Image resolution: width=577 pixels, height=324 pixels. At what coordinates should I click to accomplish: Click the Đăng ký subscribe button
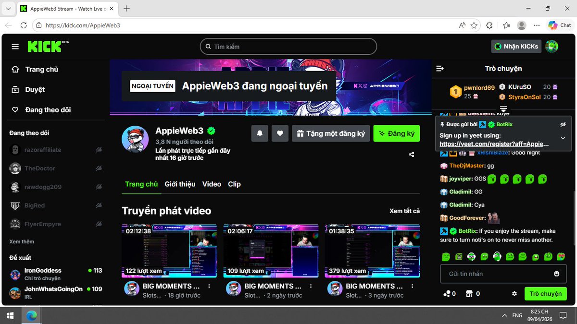pyautogui.click(x=397, y=133)
